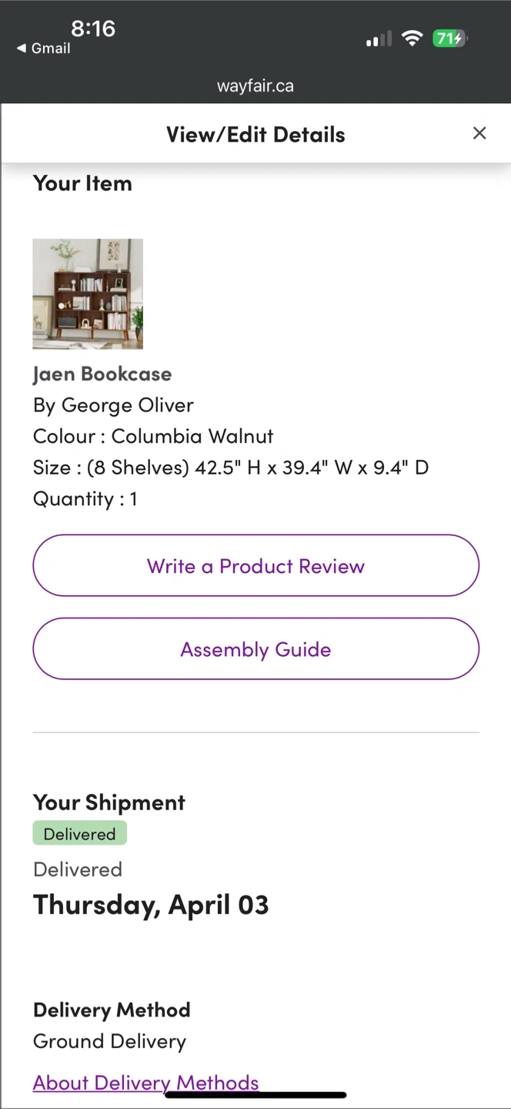Close the View/Edit Details panel
511x1109 pixels.
click(479, 133)
